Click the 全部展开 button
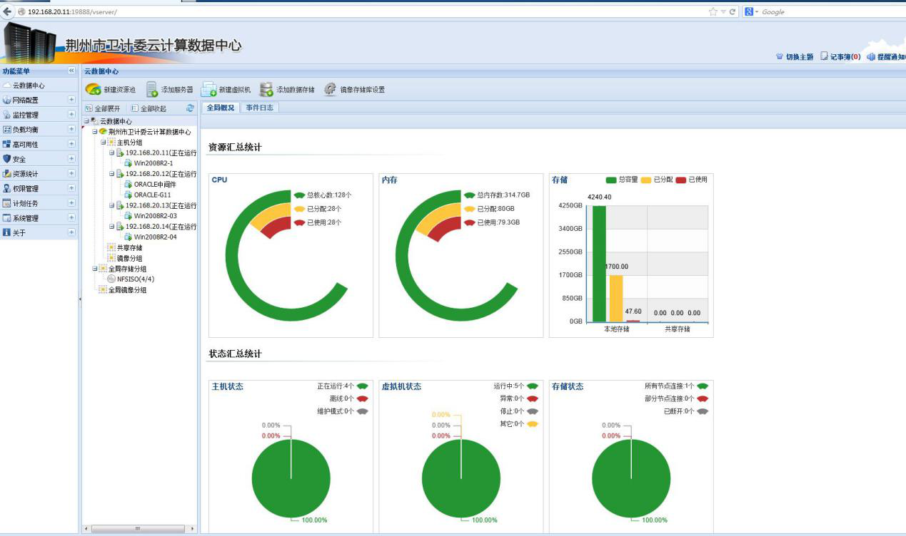Viewport: 906px width, 536px height. tap(103, 108)
